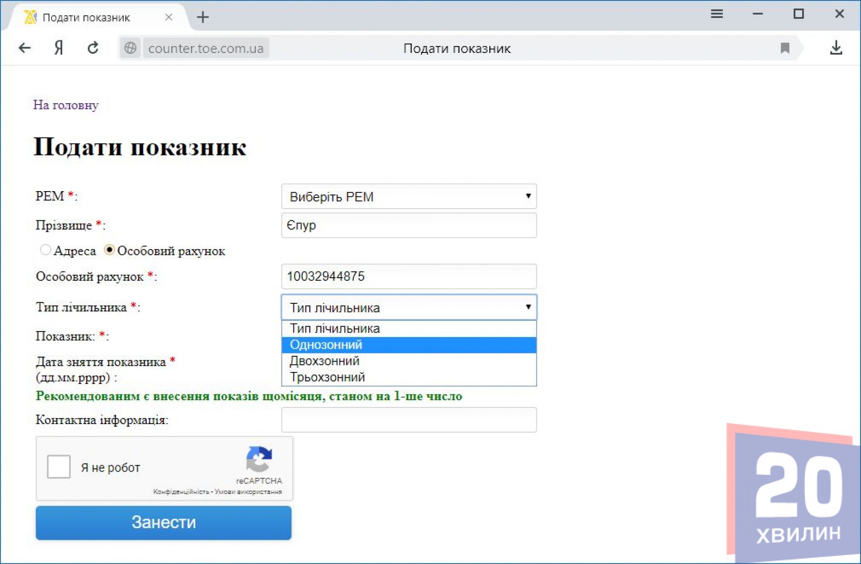Open a new tab with plus icon
This screenshot has height=564, width=861.
[x=203, y=17]
